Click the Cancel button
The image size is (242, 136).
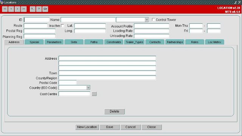(x=130, y=127)
